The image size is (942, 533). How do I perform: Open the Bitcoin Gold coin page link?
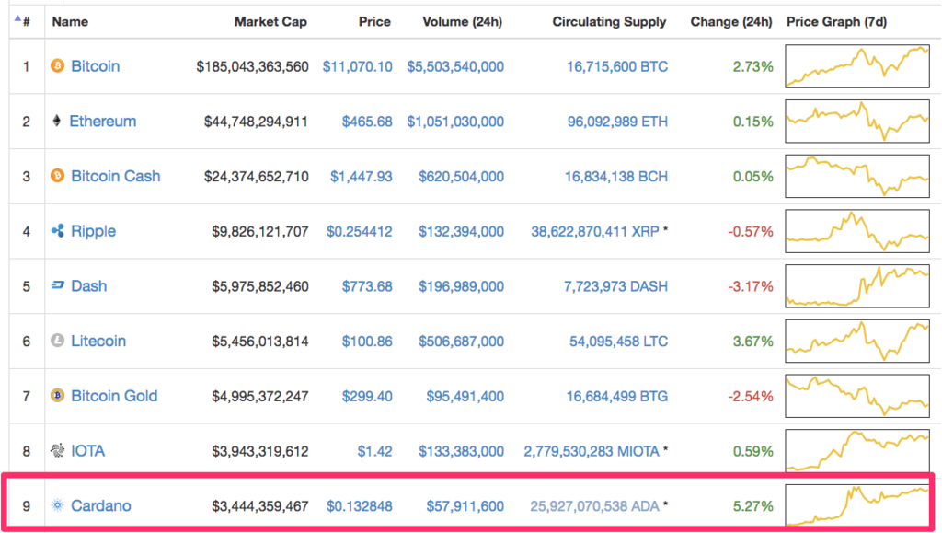point(114,396)
